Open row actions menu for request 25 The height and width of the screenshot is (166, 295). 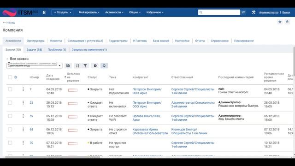pyautogui.click(x=23, y=102)
